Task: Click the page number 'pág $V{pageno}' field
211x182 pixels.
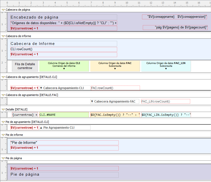Action: point(175,27)
